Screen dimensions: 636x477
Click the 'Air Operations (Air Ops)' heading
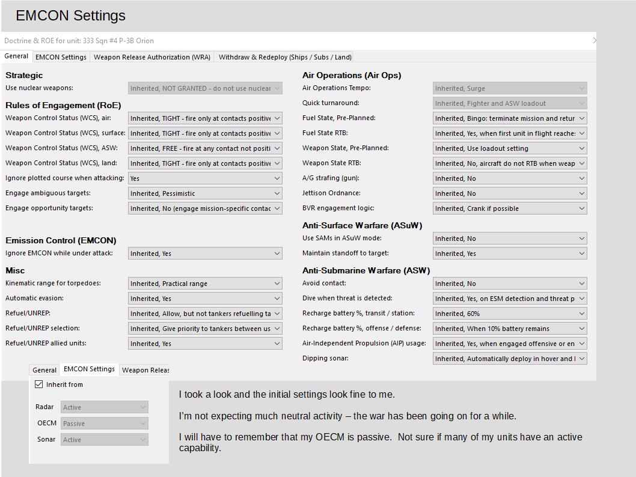(352, 75)
